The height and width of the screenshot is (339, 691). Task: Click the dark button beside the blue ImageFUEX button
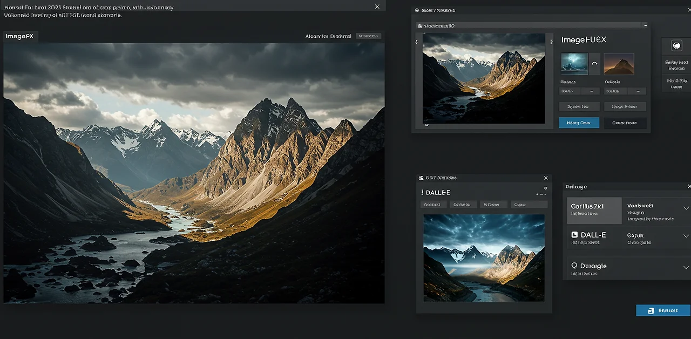[x=625, y=123]
